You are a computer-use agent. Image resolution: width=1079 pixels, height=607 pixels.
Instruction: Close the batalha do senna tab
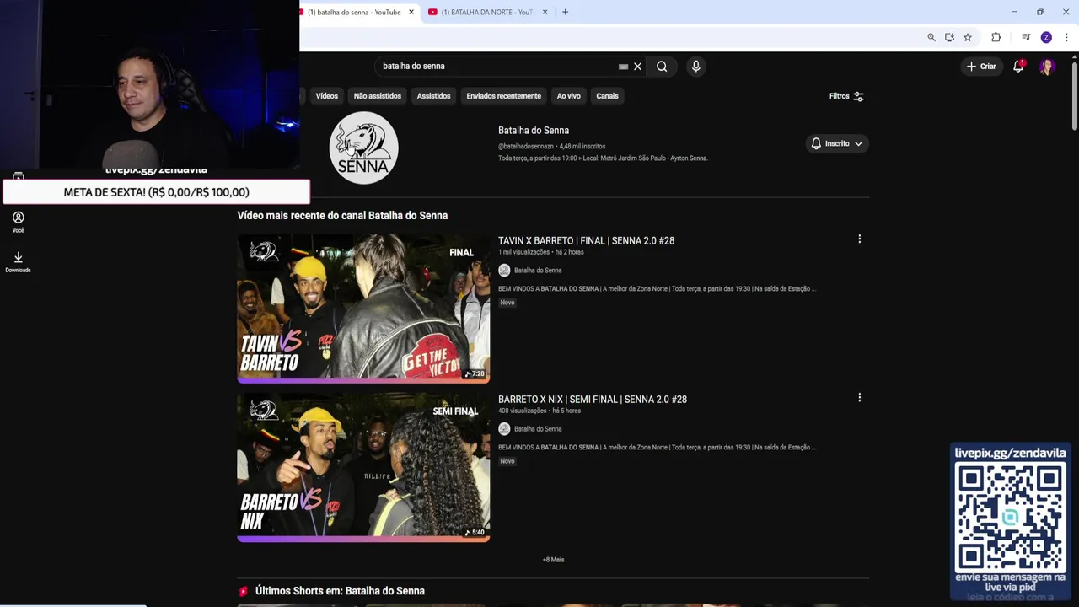pyautogui.click(x=411, y=12)
